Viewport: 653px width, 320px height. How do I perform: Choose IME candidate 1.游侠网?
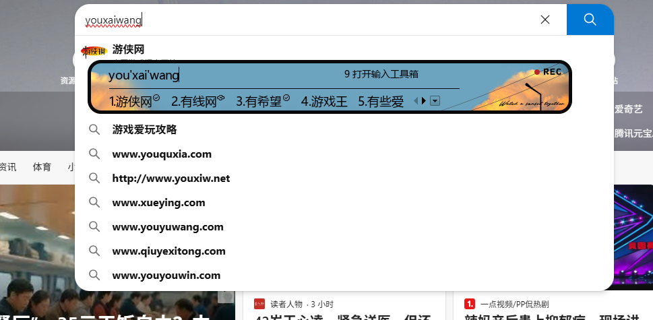(x=134, y=101)
